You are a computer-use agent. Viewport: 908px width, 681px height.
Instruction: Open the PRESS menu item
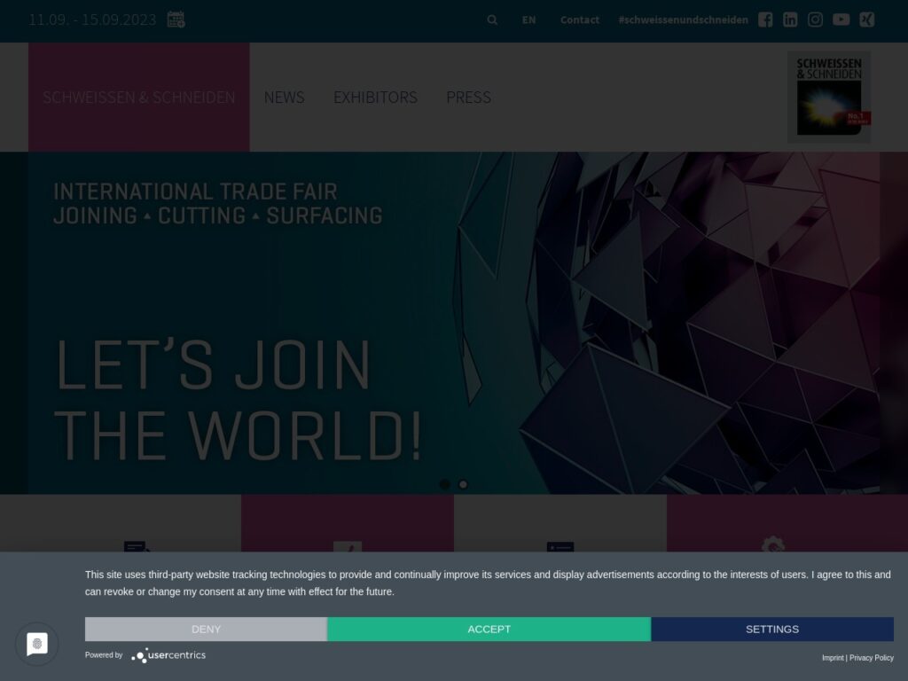coord(468,98)
